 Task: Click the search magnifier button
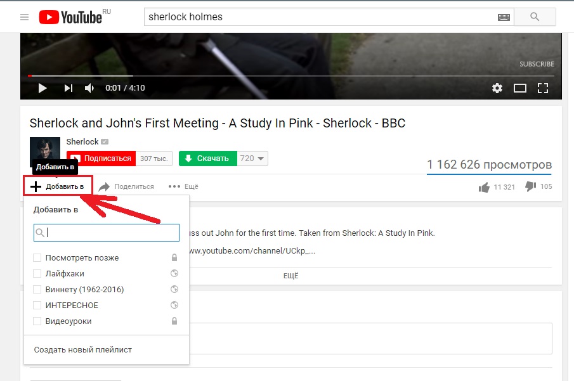(534, 17)
